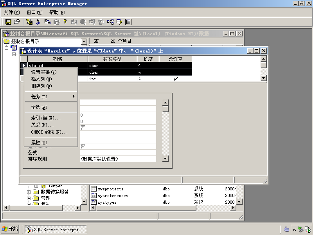Click the design grid scroll-up arrow
The height and width of the screenshot is (235, 313).
[264, 59]
